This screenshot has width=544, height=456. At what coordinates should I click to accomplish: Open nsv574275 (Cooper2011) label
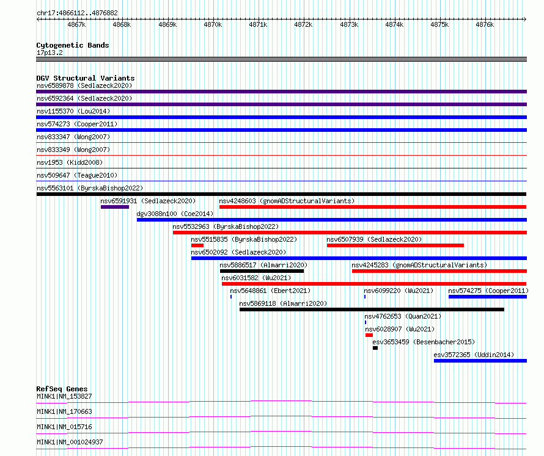488,291
